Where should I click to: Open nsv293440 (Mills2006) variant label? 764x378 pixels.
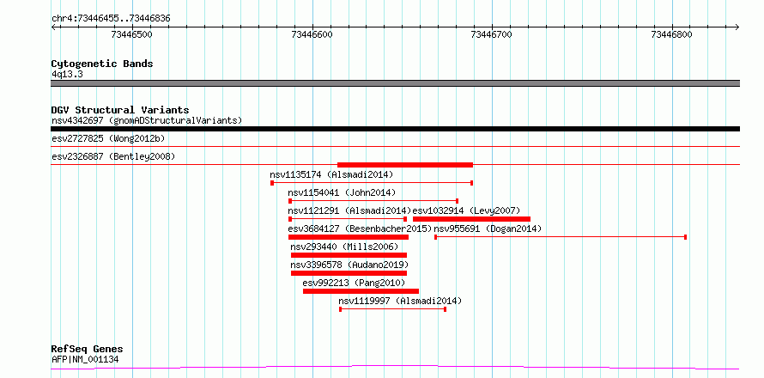tap(344, 247)
